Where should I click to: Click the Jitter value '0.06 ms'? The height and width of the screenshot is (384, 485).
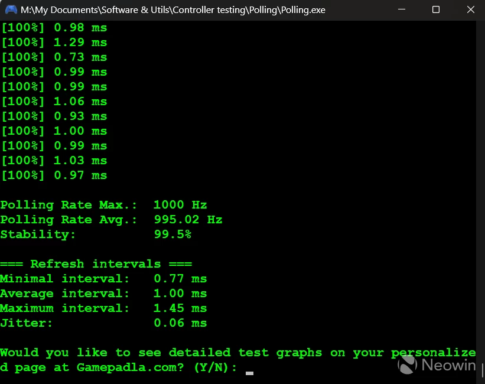(x=180, y=323)
